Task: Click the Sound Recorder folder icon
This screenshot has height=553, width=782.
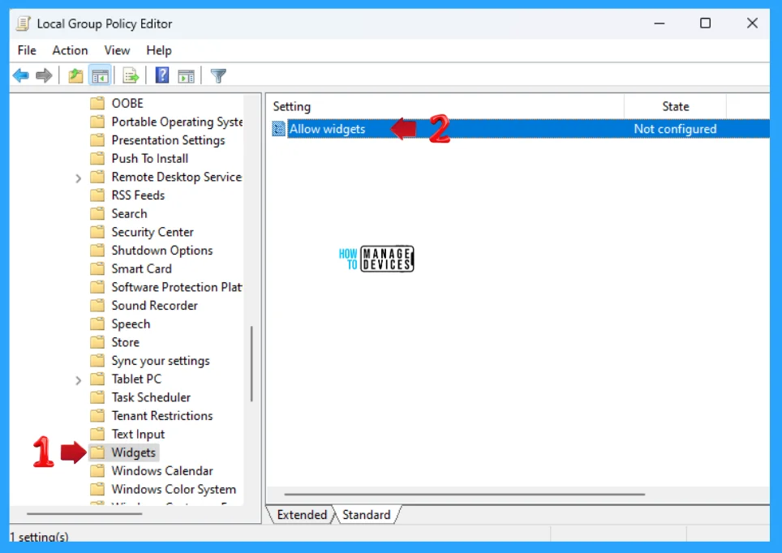Action: pos(97,305)
